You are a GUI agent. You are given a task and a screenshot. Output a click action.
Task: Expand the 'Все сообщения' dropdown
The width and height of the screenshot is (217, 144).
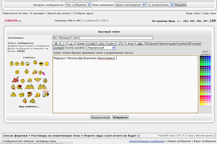click(x=78, y=5)
